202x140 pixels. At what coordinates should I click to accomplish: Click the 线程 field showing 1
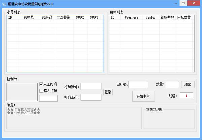(187, 96)
